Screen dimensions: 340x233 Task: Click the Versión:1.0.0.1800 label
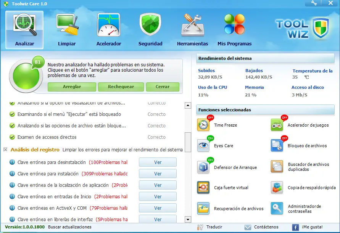[x=25, y=227]
